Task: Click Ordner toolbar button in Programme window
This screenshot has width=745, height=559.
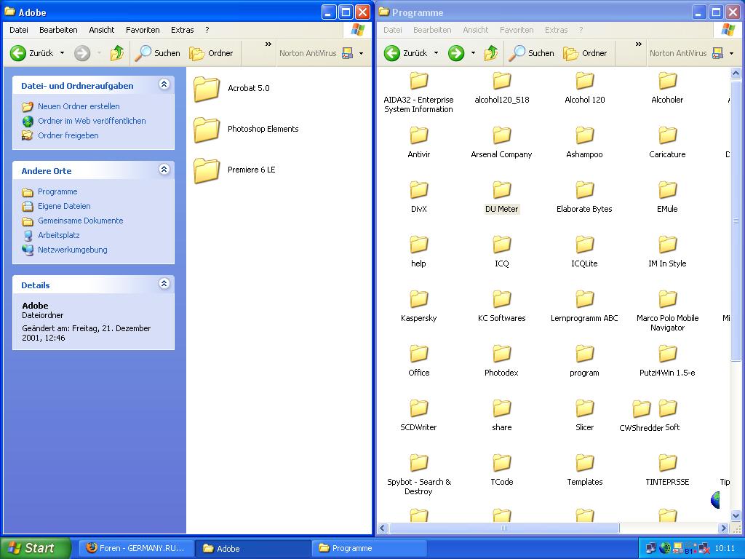Action: [585, 52]
